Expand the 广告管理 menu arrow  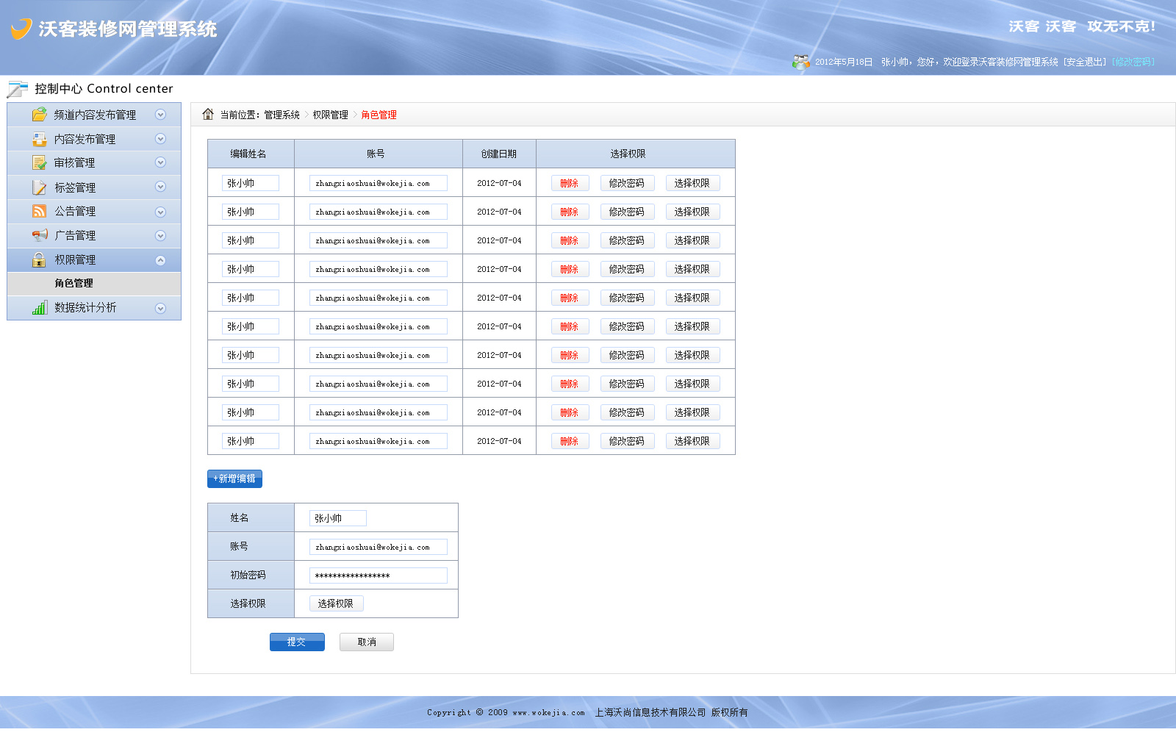pyautogui.click(x=160, y=236)
